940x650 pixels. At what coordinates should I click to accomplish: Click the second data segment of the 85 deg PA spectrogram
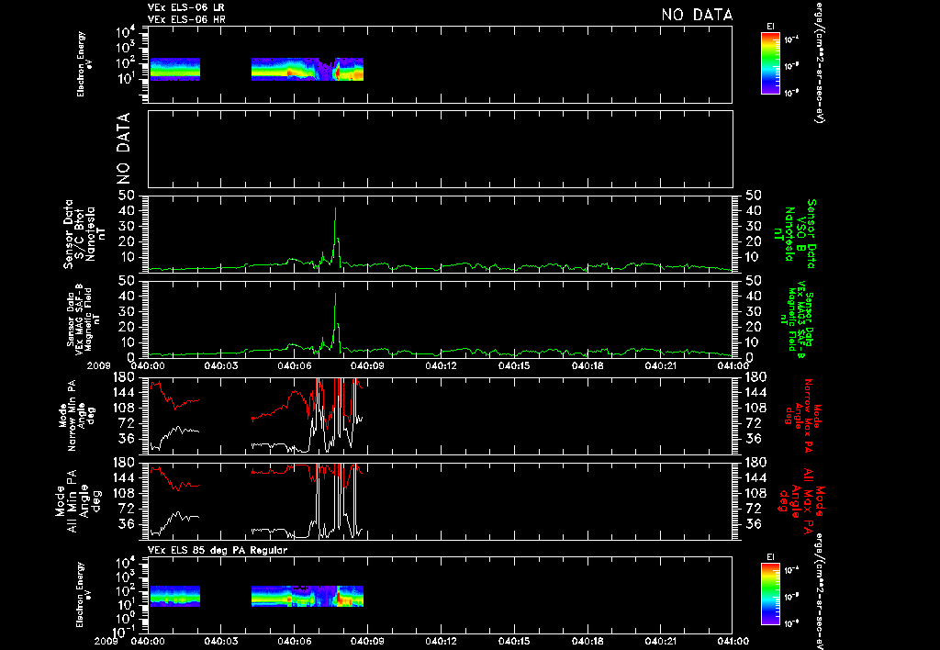pyautogui.click(x=307, y=596)
